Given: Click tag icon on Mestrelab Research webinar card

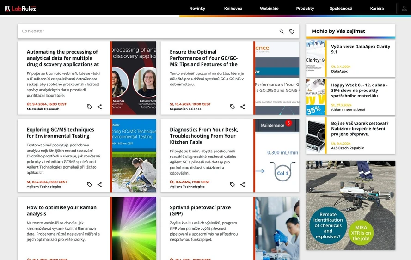Looking at the screenshot, I should pos(90,107).
